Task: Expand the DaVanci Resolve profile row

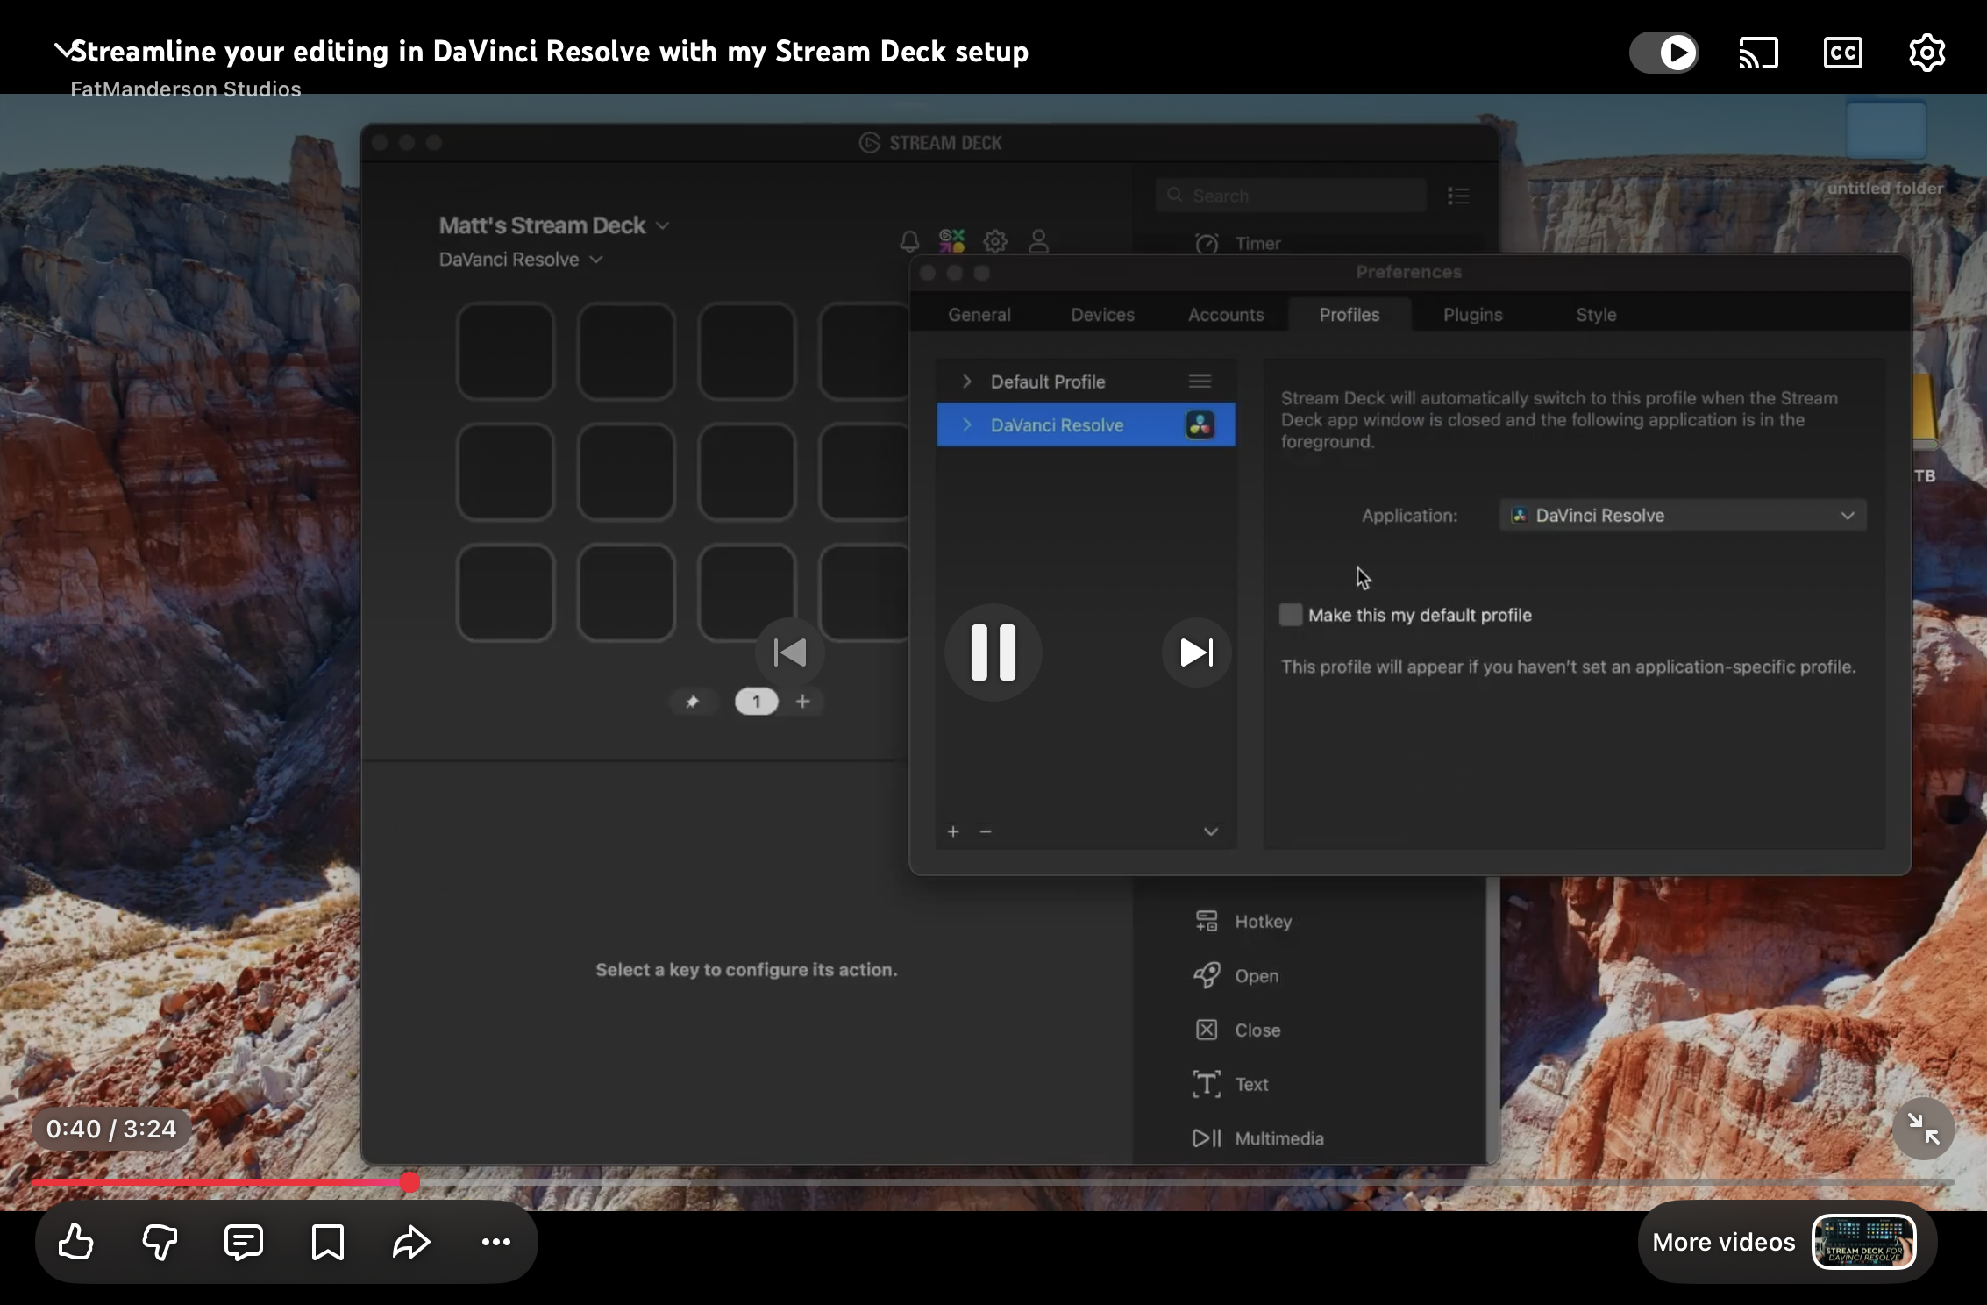Action: (966, 424)
